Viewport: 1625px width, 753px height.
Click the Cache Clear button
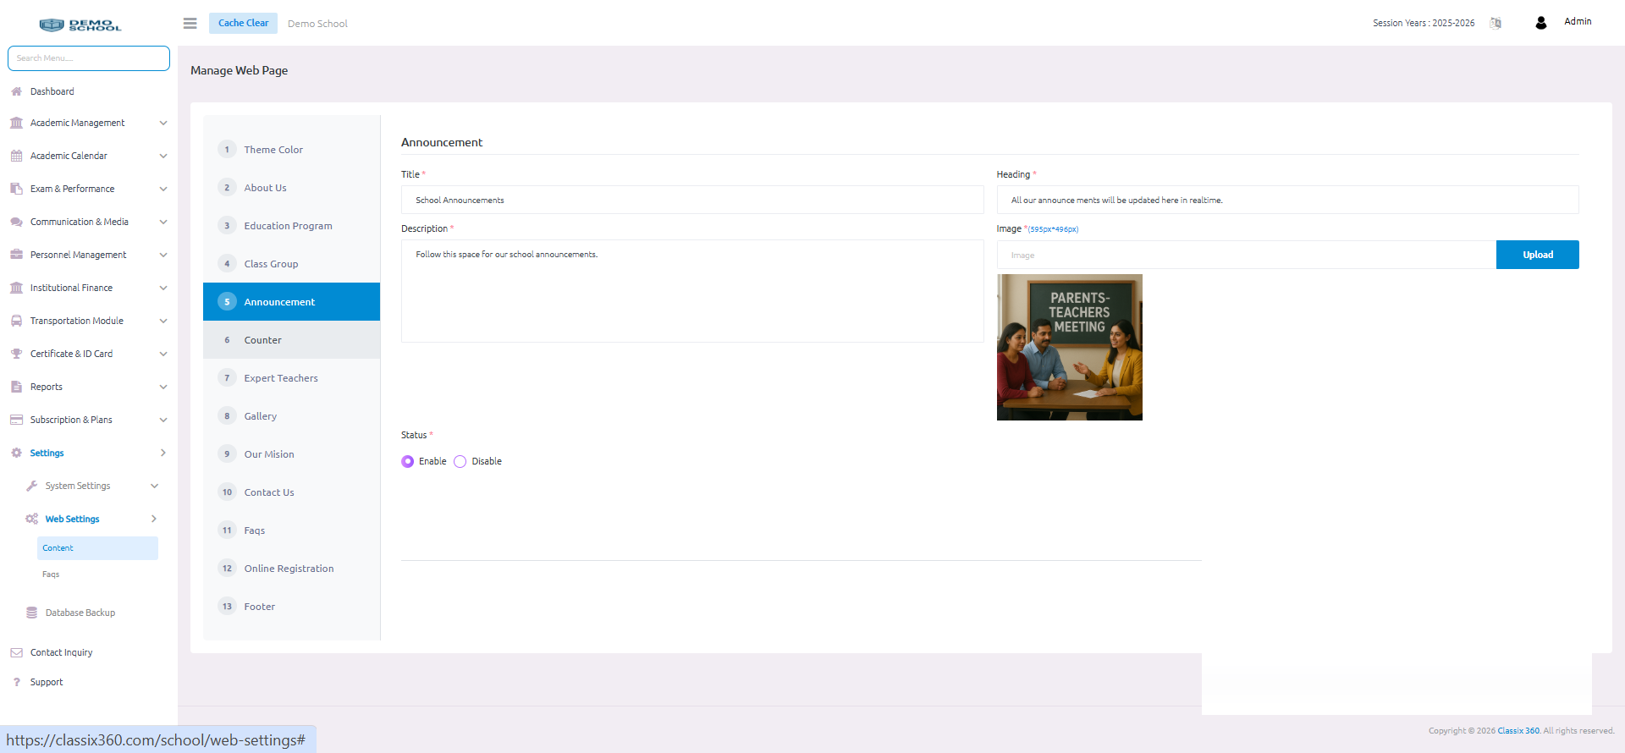[243, 23]
